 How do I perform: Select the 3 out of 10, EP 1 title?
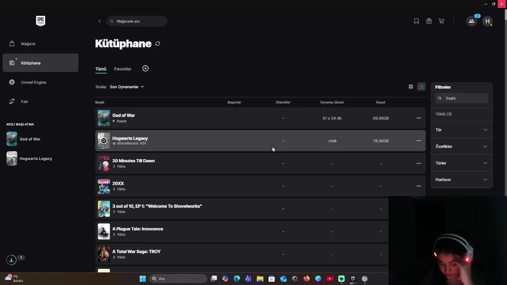(x=157, y=206)
